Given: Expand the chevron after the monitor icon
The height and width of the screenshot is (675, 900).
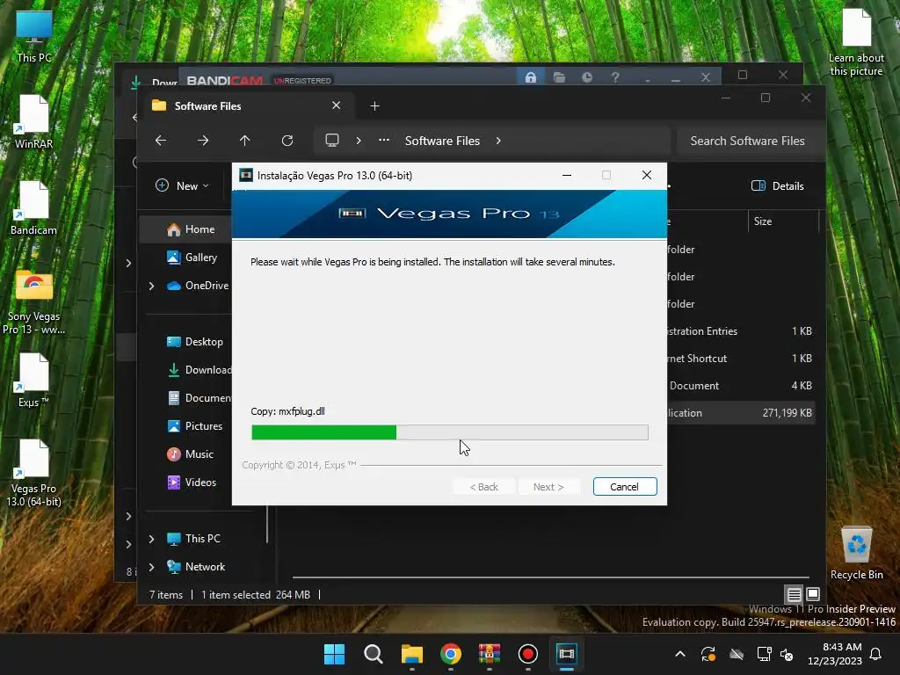Looking at the screenshot, I should [x=359, y=141].
